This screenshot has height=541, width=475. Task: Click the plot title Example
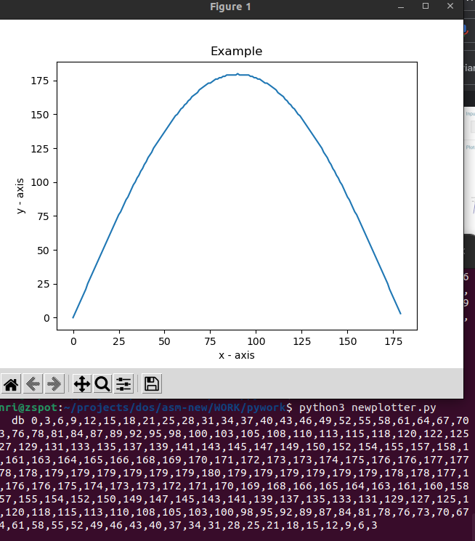[237, 51]
